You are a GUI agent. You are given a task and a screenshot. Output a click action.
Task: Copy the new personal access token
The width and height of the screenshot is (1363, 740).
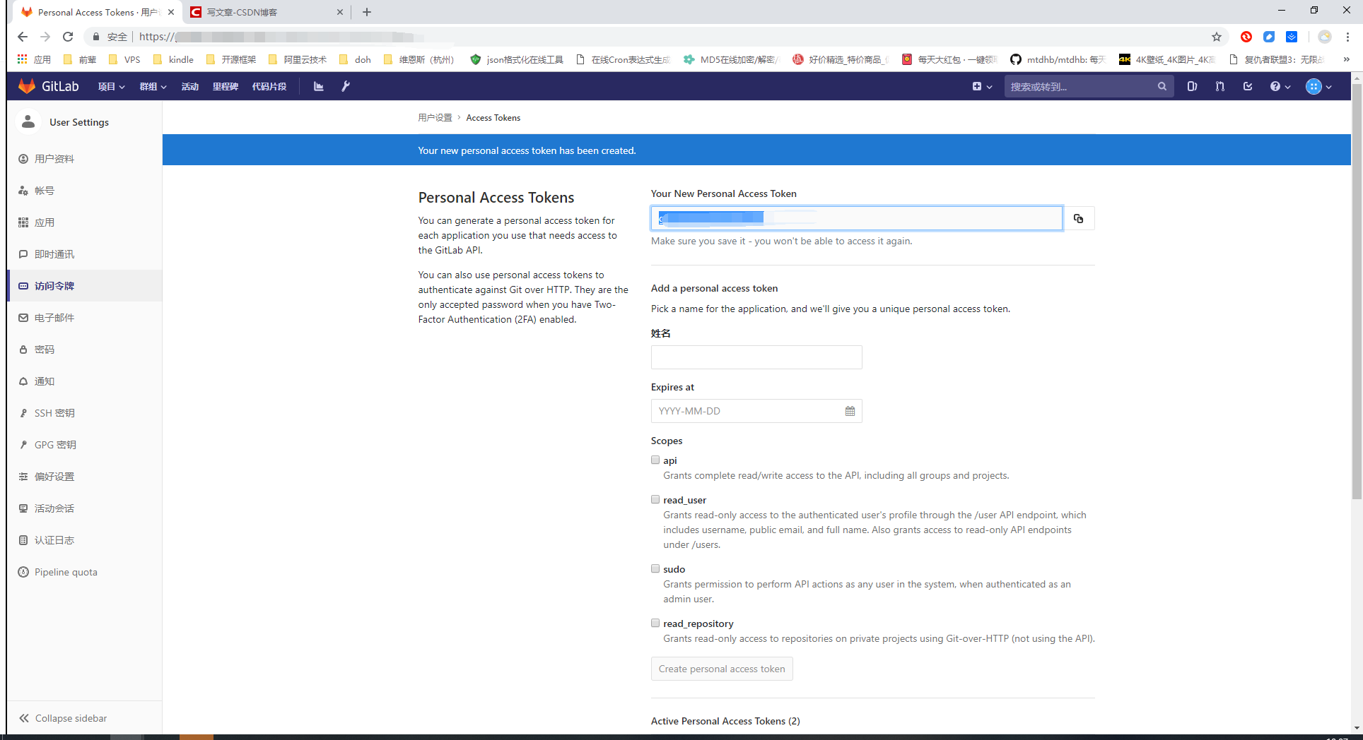click(1078, 218)
